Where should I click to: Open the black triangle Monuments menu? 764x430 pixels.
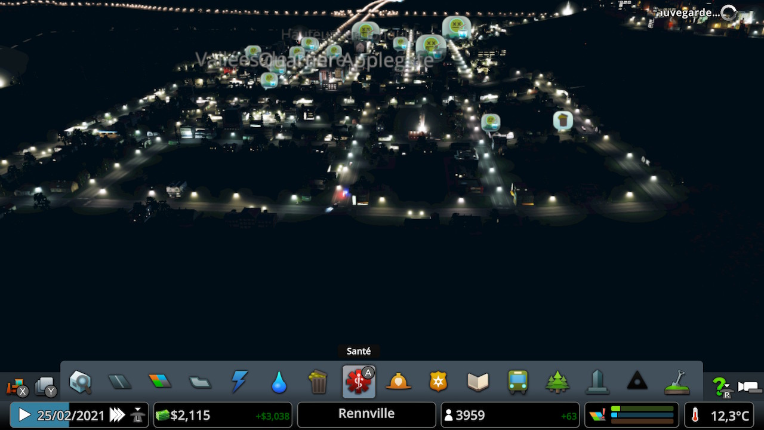(x=637, y=381)
